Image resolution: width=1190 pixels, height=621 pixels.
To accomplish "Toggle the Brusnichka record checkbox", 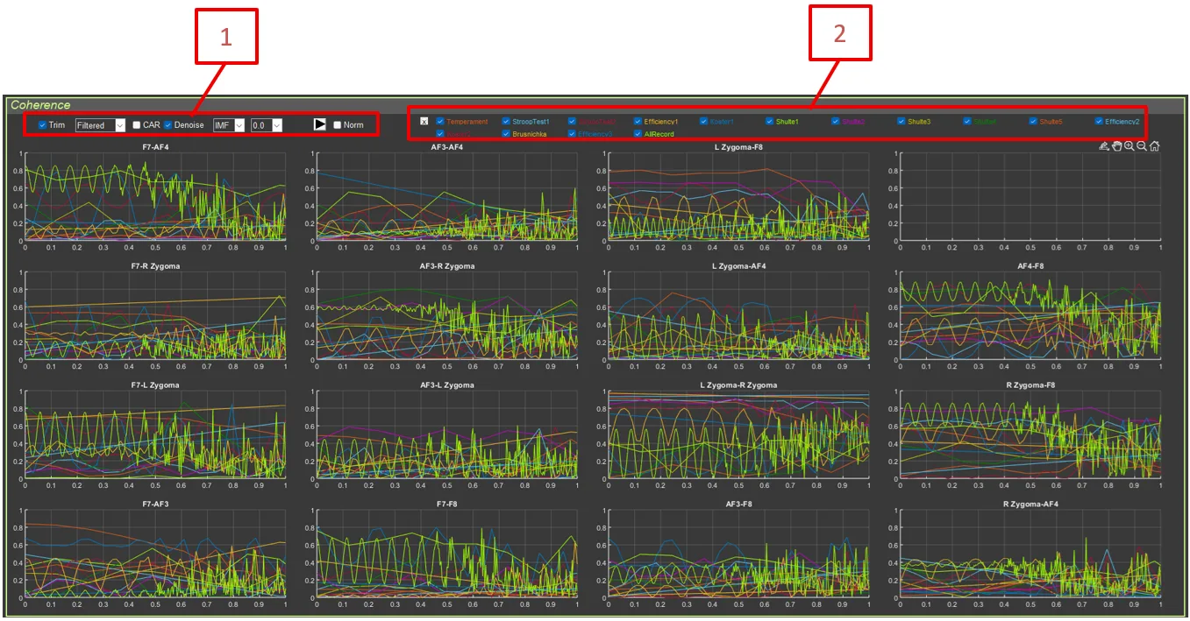I will [x=506, y=134].
